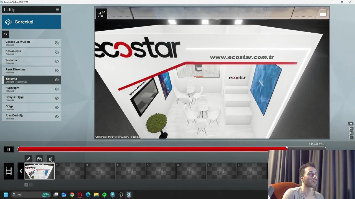Open OBS Studio from the taskbar
Viewport: 355px width, 199px height.
point(121,195)
